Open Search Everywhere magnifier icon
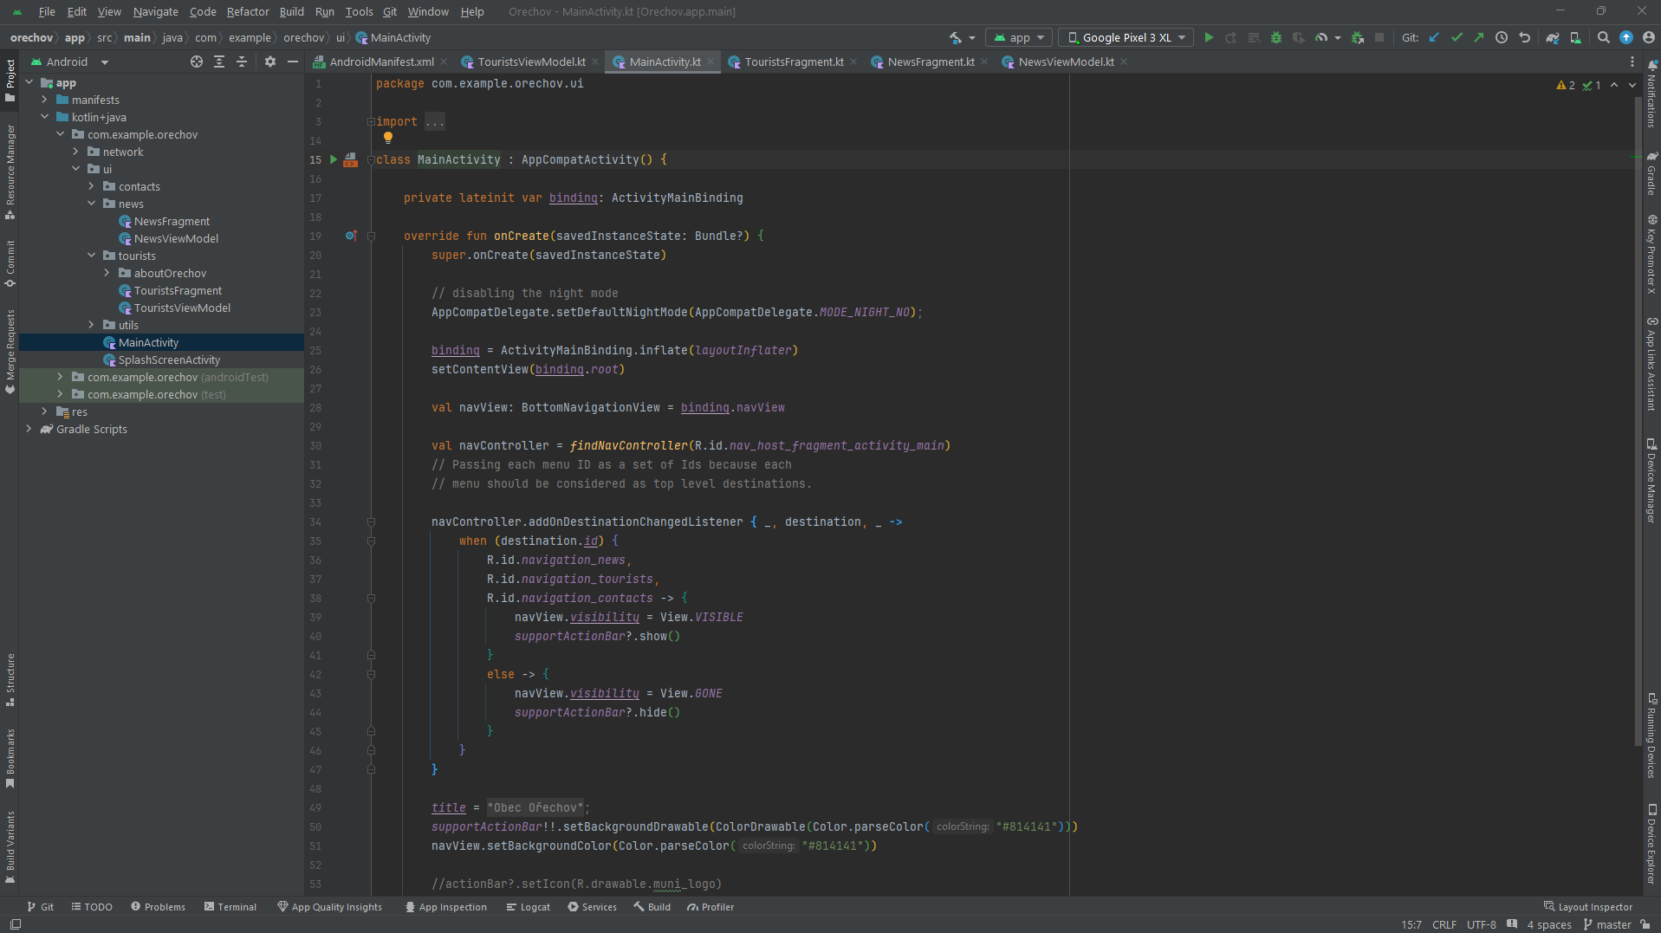1661x933 pixels. [x=1604, y=37]
